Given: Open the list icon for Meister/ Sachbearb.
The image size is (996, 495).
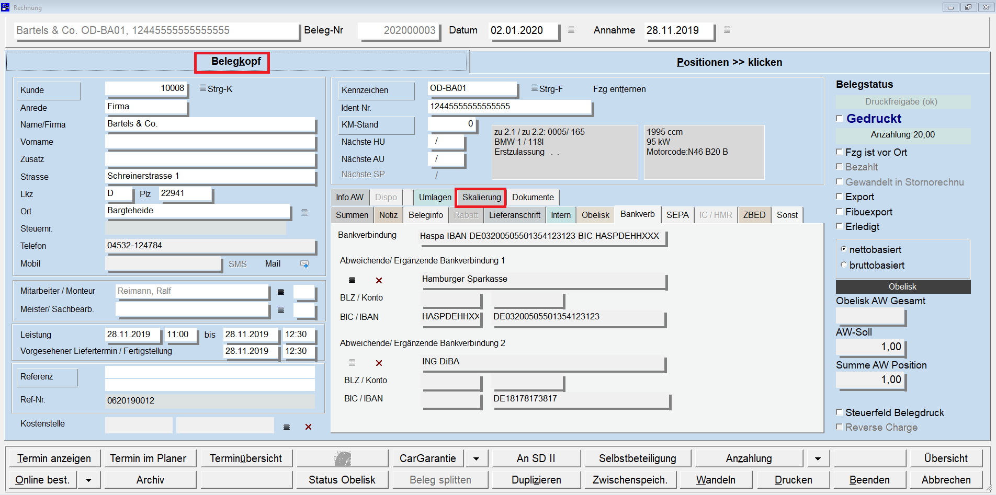Looking at the screenshot, I should (281, 309).
